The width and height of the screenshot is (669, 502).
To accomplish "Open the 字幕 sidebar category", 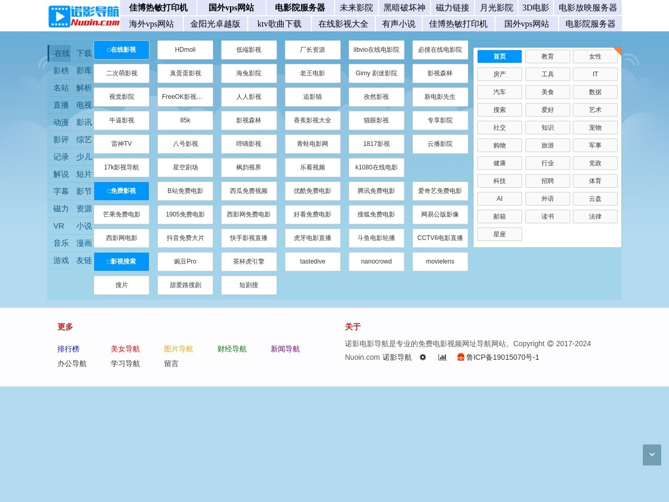I will 61,191.
